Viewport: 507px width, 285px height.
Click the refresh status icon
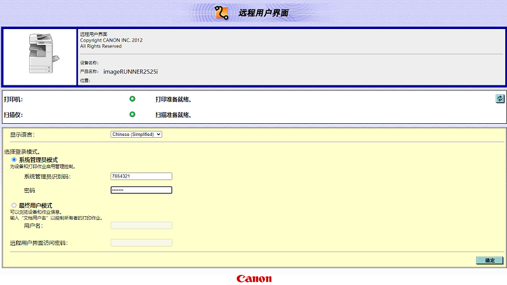pos(499,99)
